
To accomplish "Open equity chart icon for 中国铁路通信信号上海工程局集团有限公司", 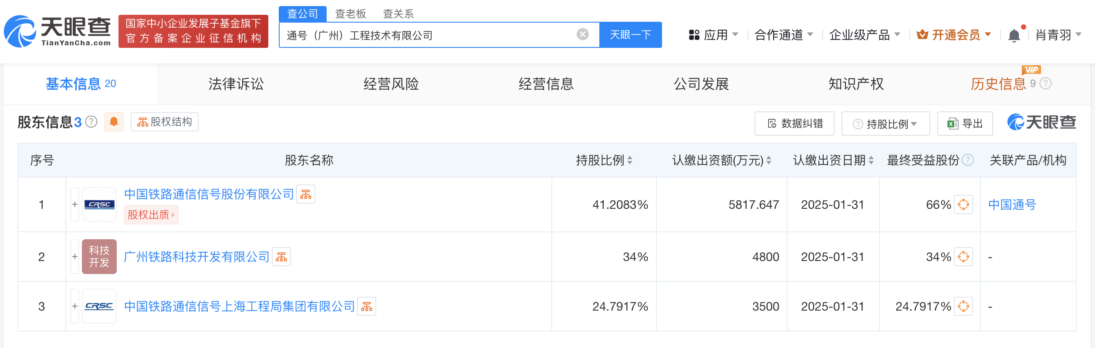I will [x=367, y=306].
